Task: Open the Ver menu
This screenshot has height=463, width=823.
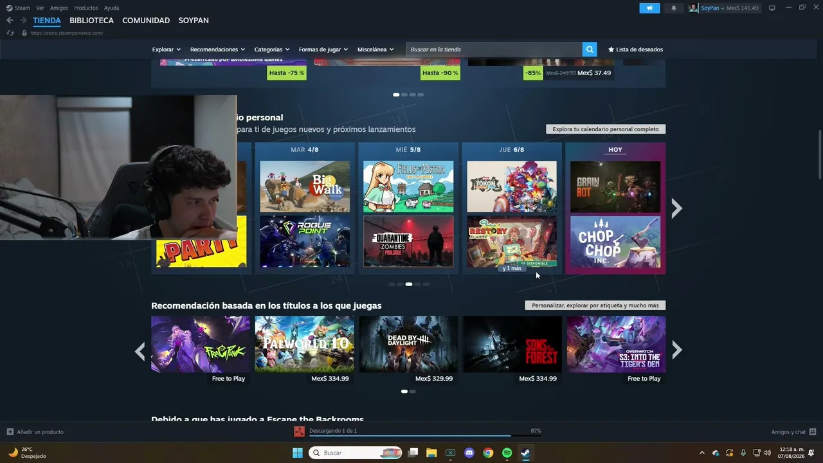Action: [x=40, y=8]
